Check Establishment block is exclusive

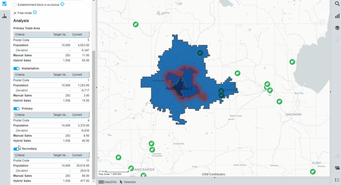tap(15, 5)
